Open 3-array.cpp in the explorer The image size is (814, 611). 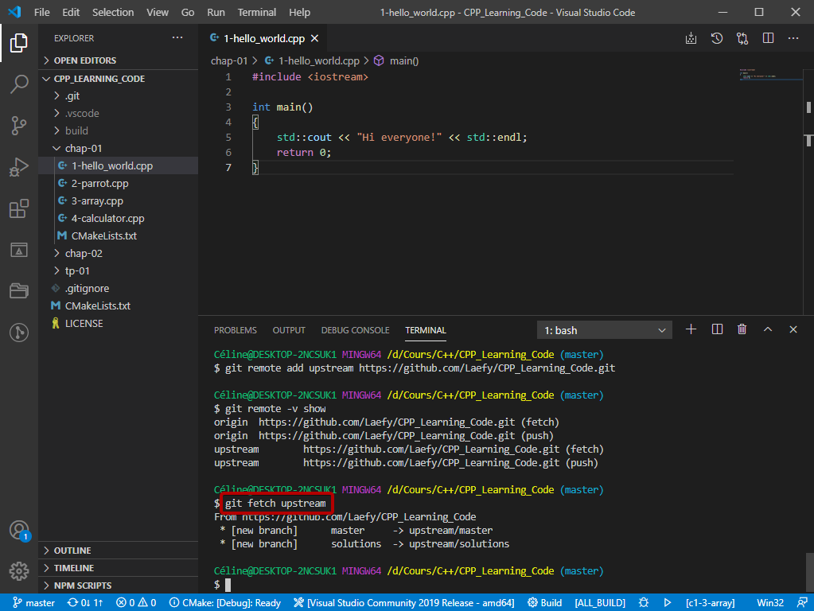coord(119,201)
